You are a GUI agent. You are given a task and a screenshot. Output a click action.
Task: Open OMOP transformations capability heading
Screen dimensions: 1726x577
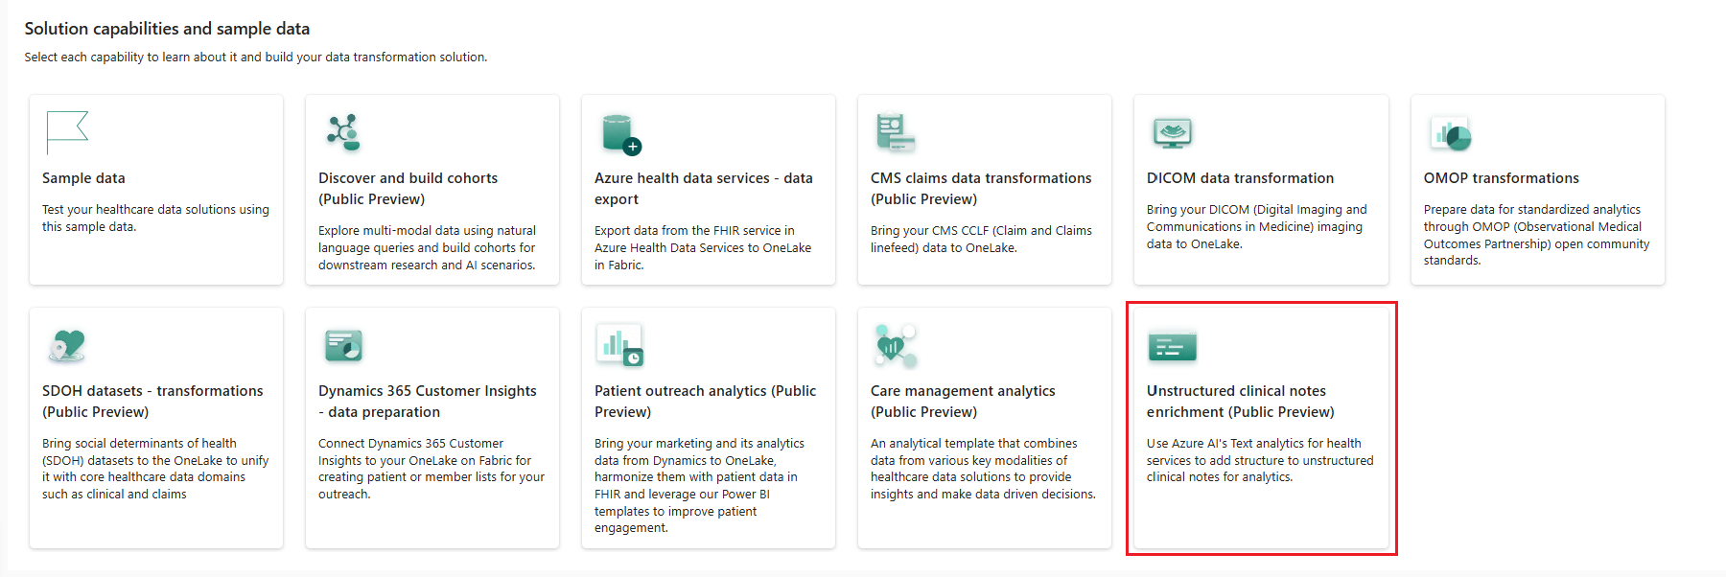click(x=1501, y=178)
